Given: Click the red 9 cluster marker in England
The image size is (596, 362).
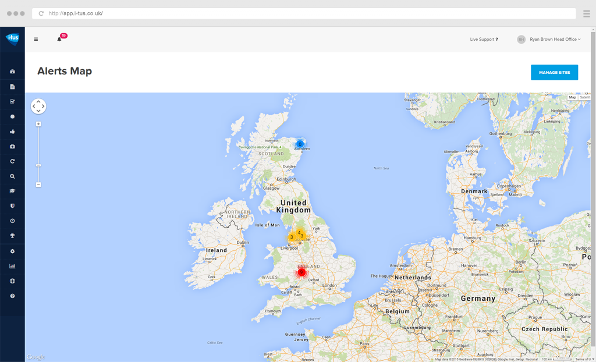Looking at the screenshot, I should [301, 272].
